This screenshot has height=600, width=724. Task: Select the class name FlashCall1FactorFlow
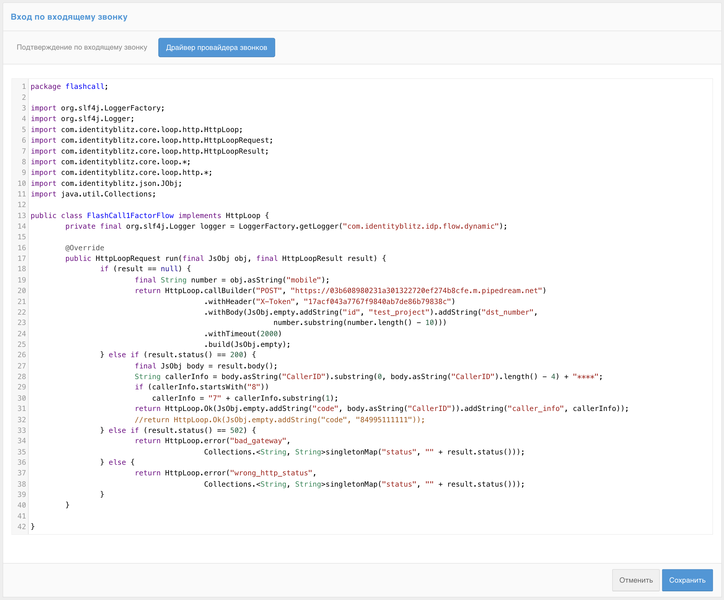[130, 215]
